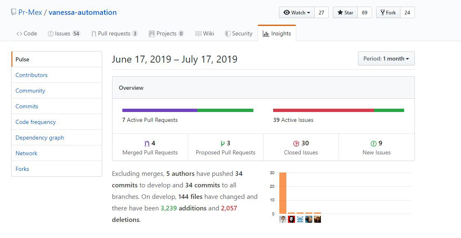View the 27 watchers count
Viewport: 461px width, 238px height.
tap(321, 13)
